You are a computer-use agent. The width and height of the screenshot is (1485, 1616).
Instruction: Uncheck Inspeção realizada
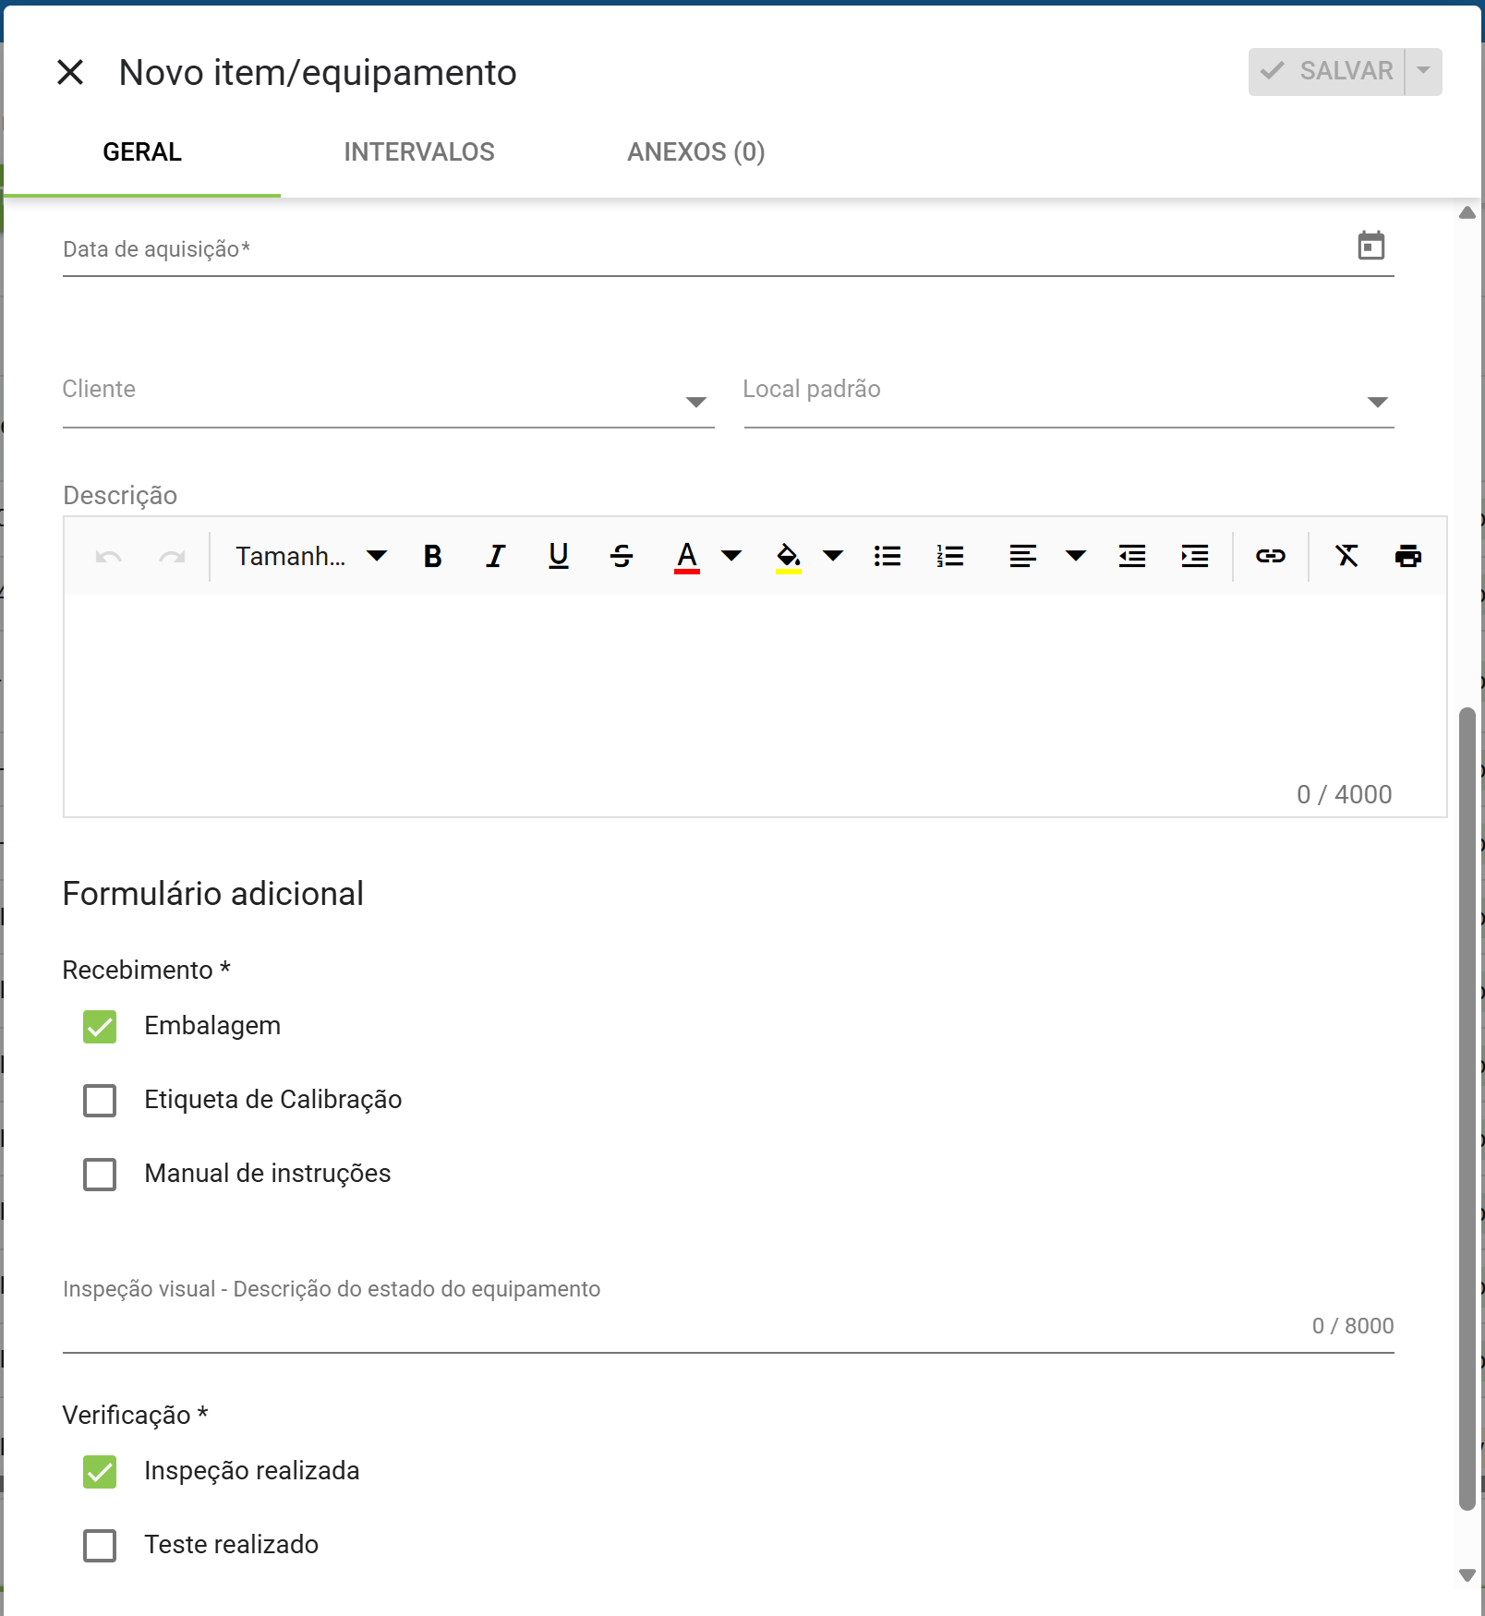pyautogui.click(x=100, y=1472)
